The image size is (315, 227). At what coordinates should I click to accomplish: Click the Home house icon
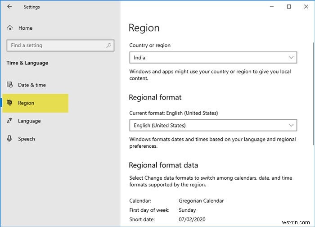coord(10,28)
